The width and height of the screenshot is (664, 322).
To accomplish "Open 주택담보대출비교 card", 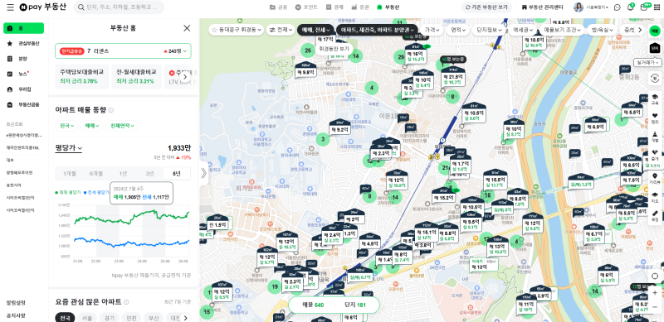I will tap(81, 76).
